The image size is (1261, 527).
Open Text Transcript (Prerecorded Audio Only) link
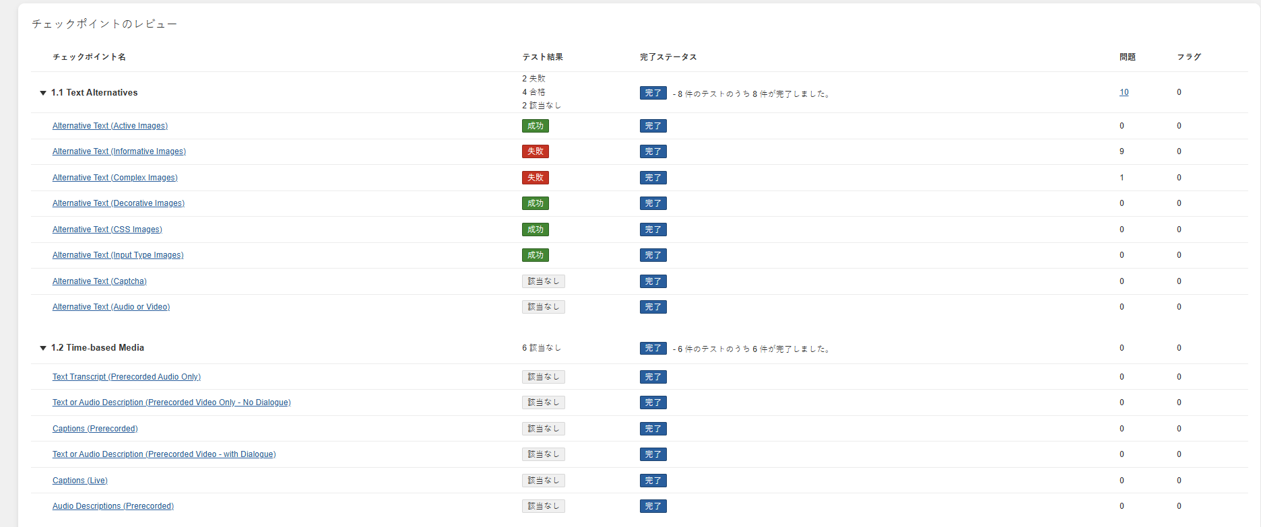click(126, 377)
